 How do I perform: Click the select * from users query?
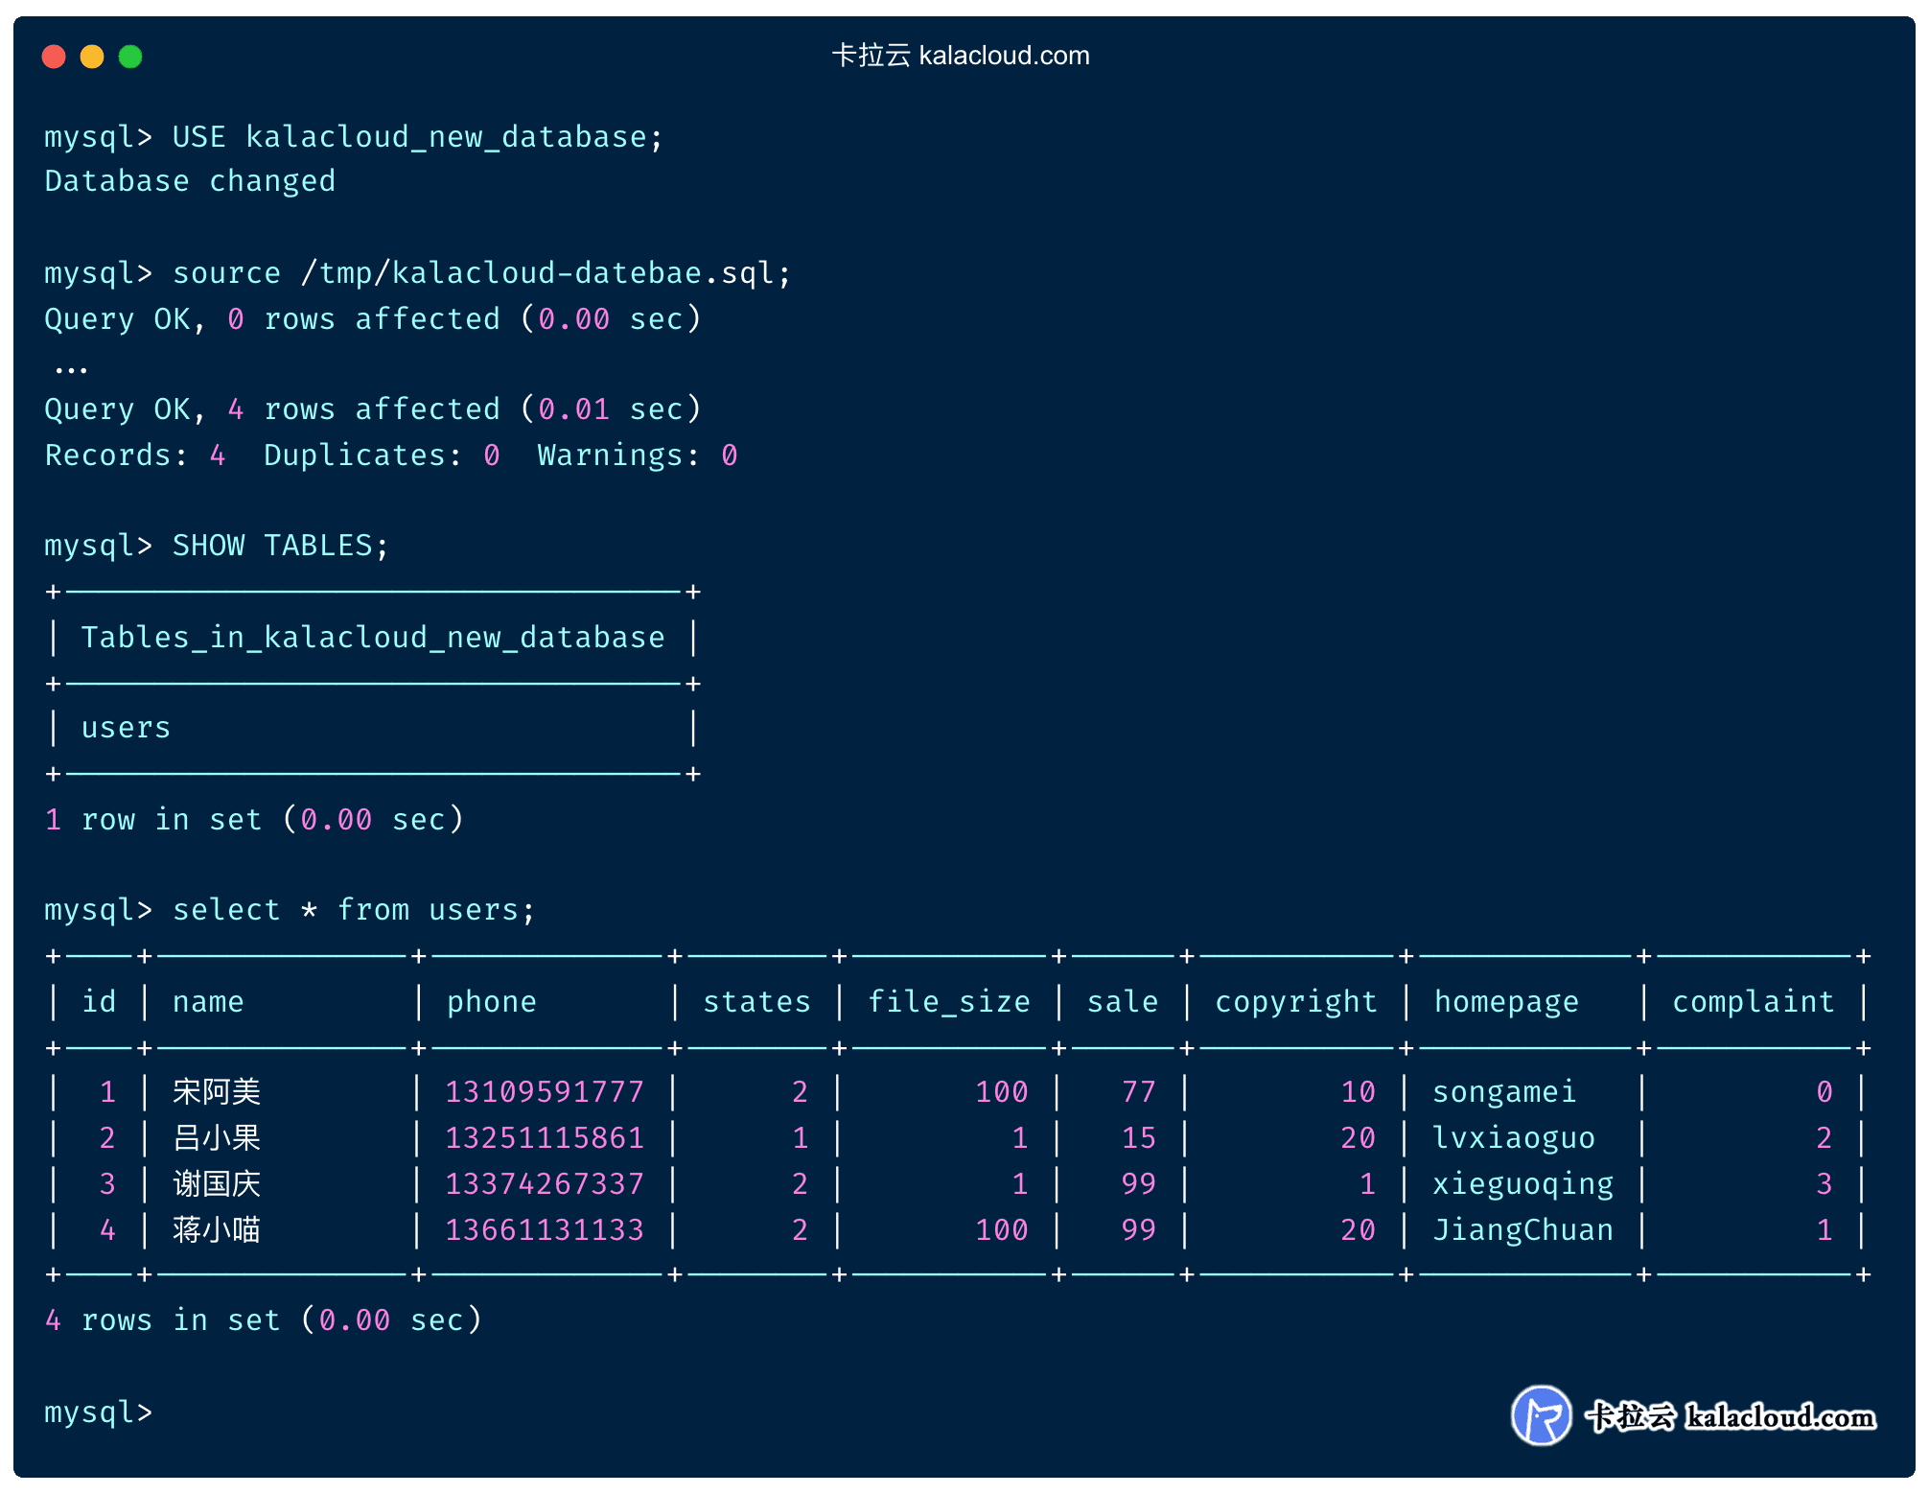point(353,909)
